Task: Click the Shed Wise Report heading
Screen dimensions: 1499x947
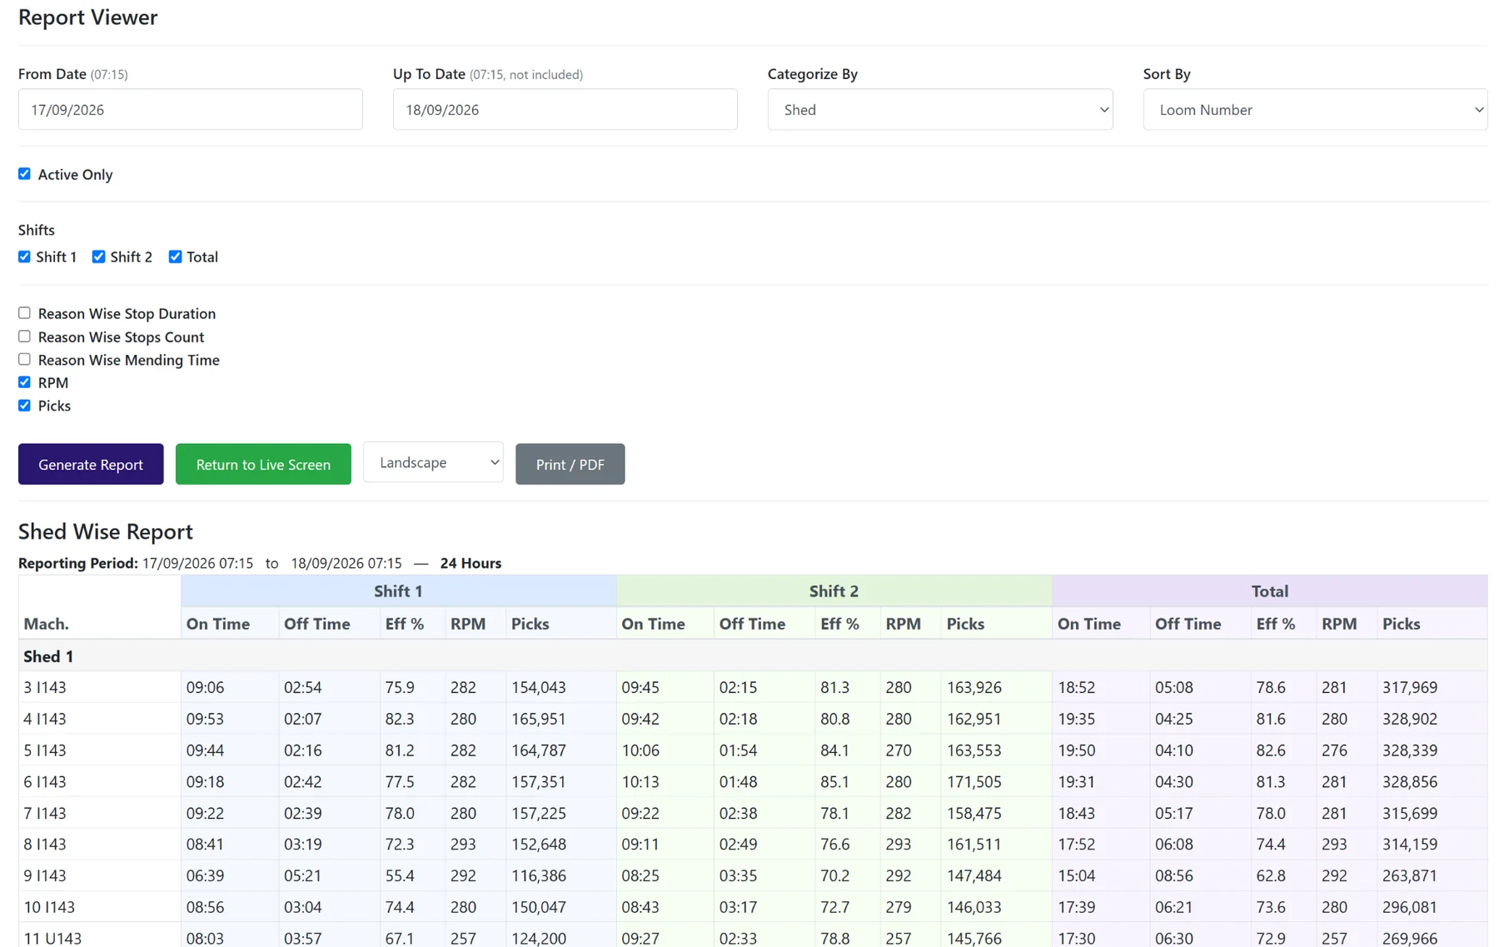Action: (106, 531)
